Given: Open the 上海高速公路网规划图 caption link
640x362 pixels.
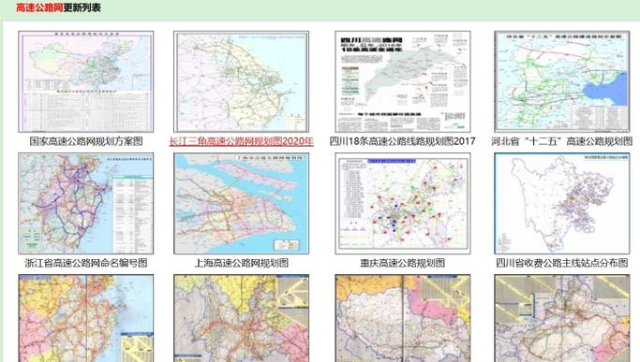Looking at the screenshot, I should [x=241, y=263].
